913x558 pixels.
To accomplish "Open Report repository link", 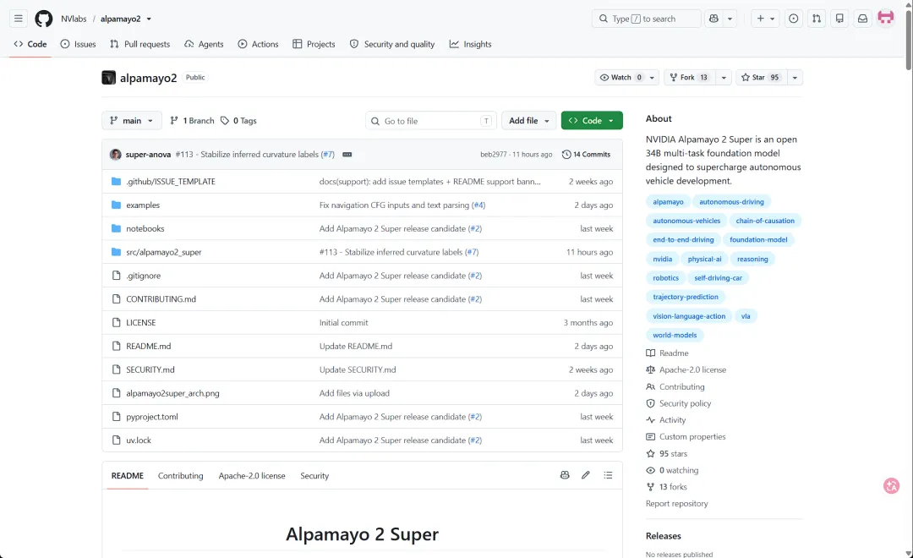I will 676,503.
